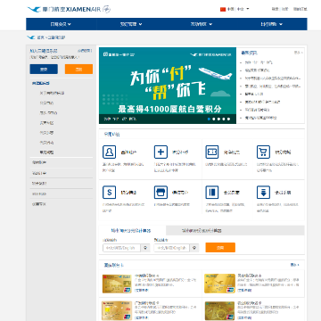The width and height of the screenshot is (321, 321).
Task: Collapse the expanded blue section in the sidebar
Action: [x=41, y=83]
